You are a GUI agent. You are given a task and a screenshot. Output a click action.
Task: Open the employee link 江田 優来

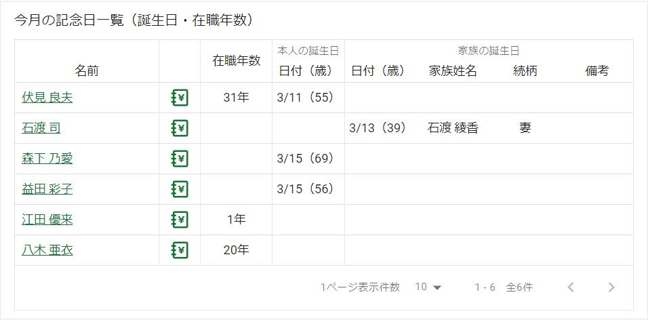(47, 220)
